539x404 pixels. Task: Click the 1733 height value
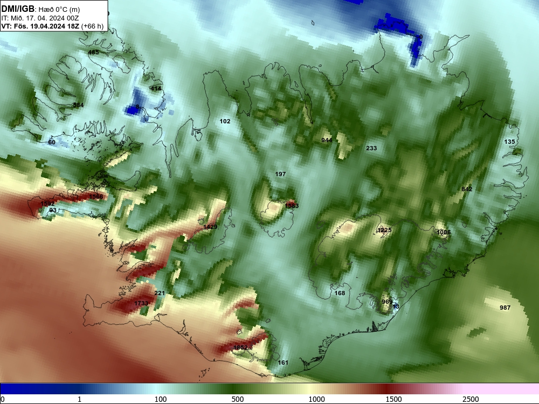click(x=141, y=303)
